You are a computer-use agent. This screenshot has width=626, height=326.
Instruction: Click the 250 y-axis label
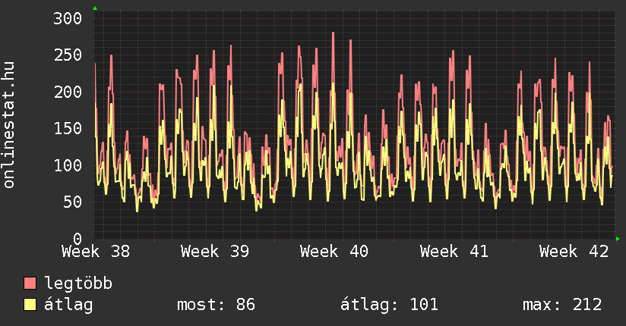point(68,55)
